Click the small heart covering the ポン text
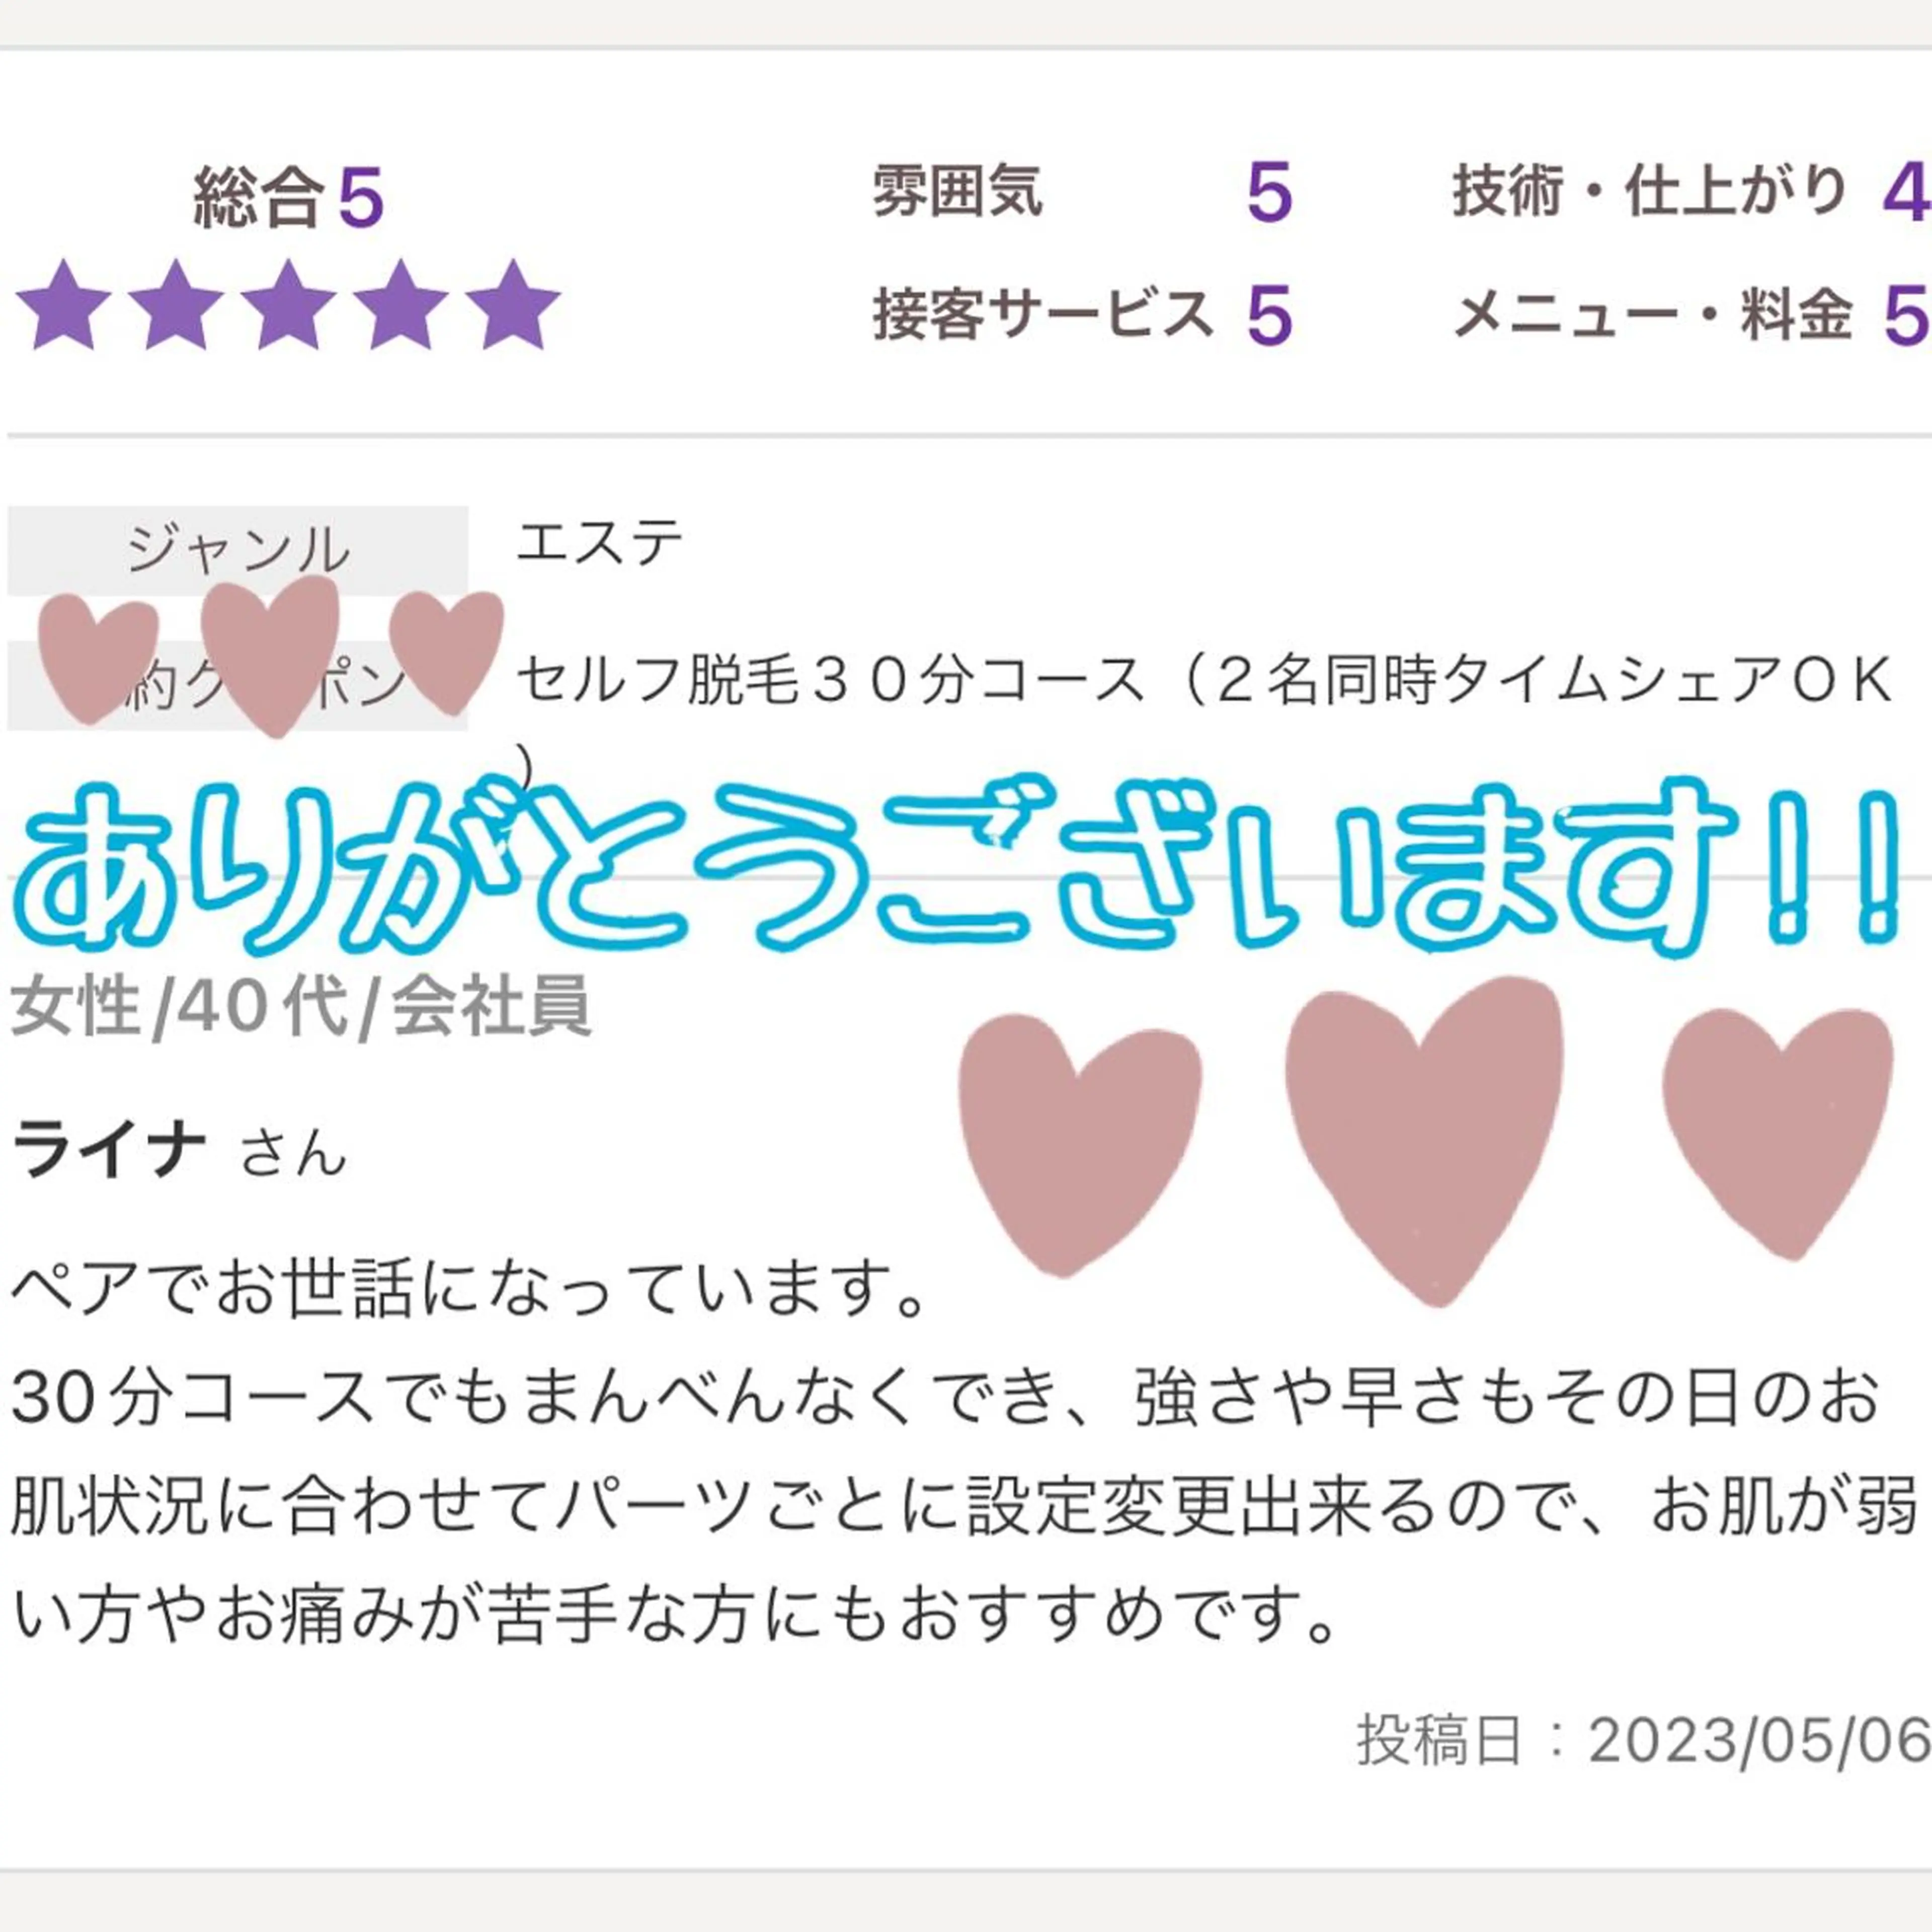1932x1932 pixels. pos(446,652)
